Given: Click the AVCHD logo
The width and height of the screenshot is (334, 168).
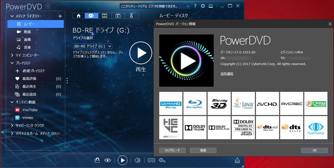Looking at the screenshot, I should pos(267,103).
